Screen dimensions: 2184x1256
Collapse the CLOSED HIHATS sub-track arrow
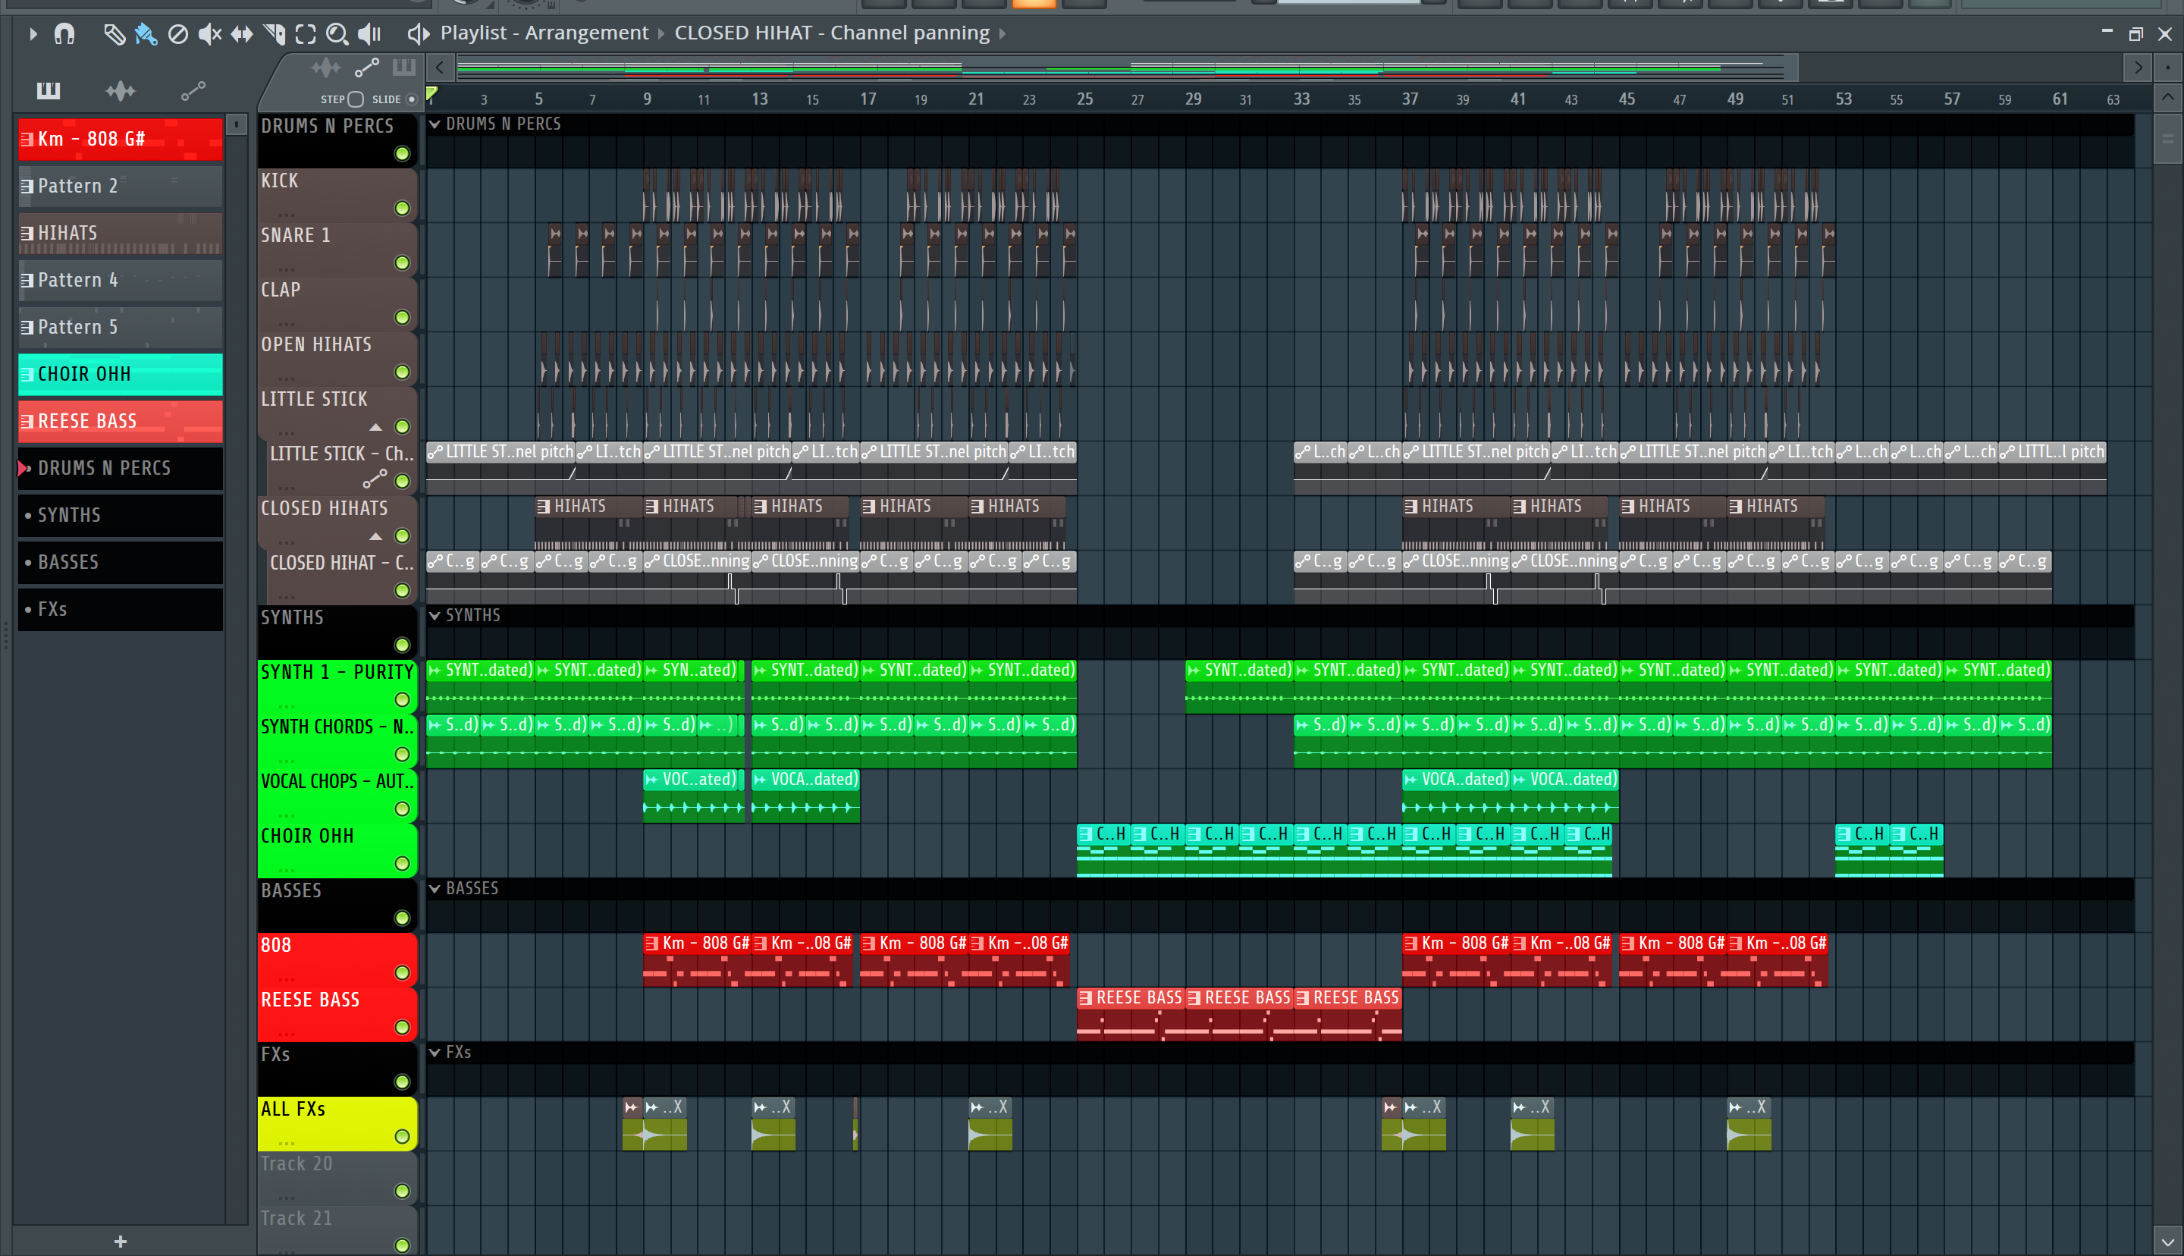click(x=376, y=536)
